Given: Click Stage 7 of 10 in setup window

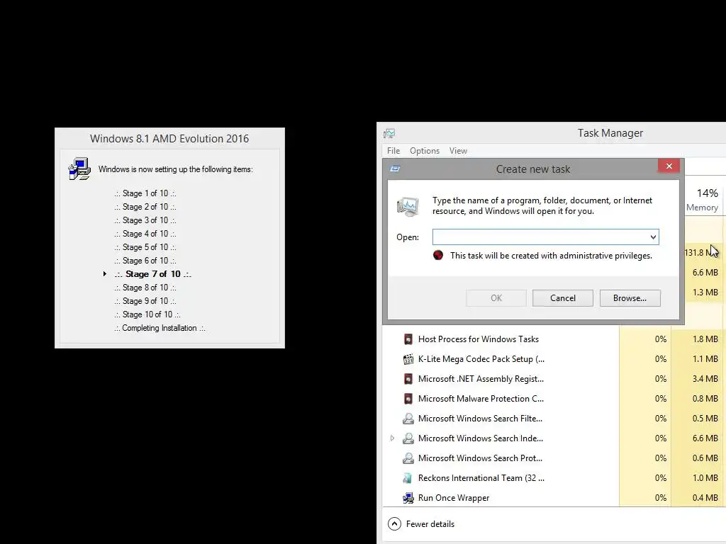Looking at the screenshot, I should (x=153, y=274).
